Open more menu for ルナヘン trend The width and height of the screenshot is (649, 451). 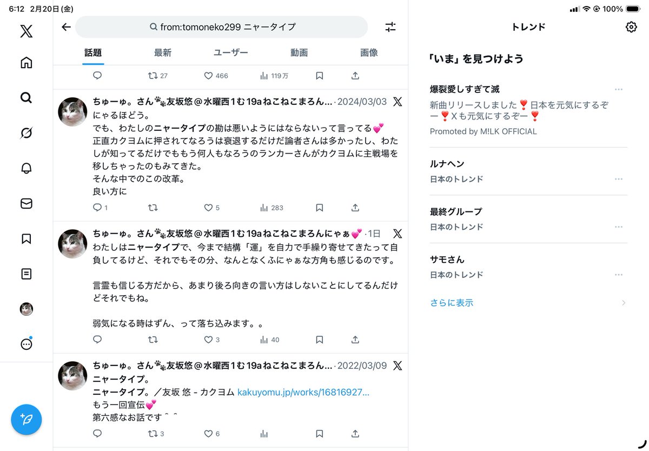[619, 179]
